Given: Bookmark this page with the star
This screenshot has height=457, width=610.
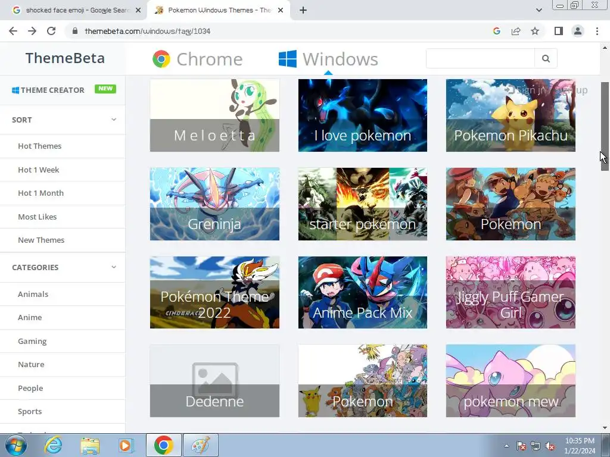Looking at the screenshot, I should [535, 31].
